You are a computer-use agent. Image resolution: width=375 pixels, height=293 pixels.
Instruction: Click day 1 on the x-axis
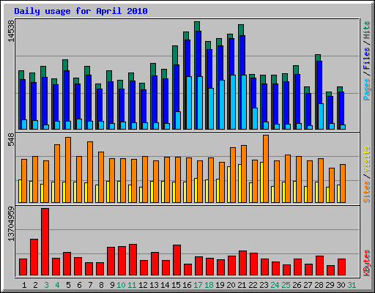point(24,285)
